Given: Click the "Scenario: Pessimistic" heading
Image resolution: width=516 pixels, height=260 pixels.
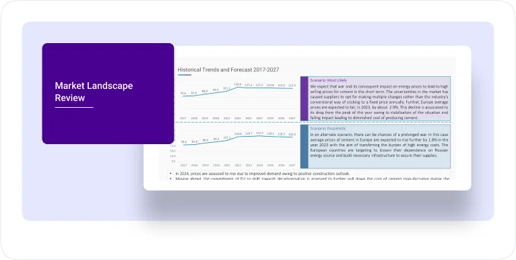Looking at the screenshot, I should (328, 129).
